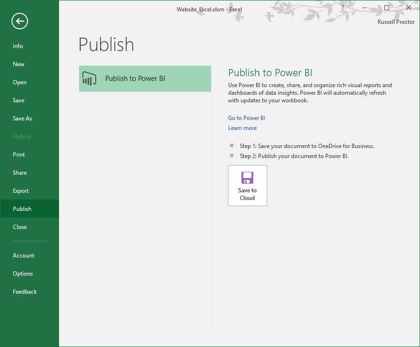Select the Publish to Power BI option

click(145, 79)
